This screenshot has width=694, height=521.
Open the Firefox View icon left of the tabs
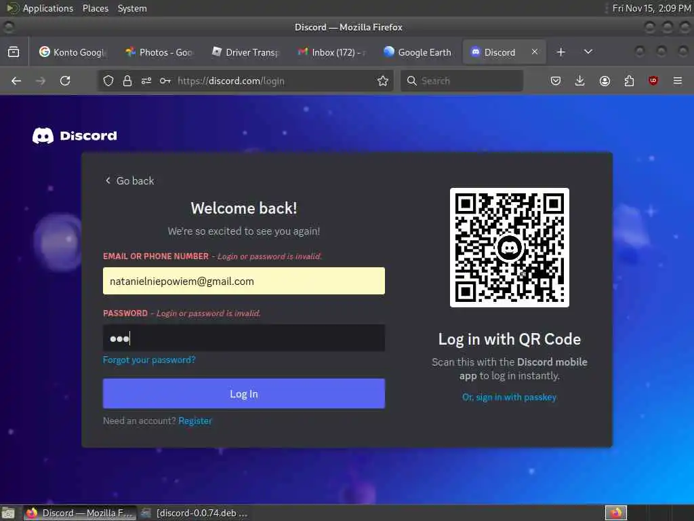(14, 52)
